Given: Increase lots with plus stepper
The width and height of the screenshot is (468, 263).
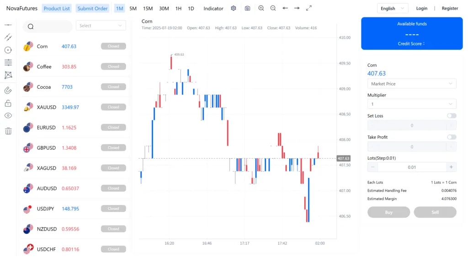Looking at the screenshot, I should (451, 167).
